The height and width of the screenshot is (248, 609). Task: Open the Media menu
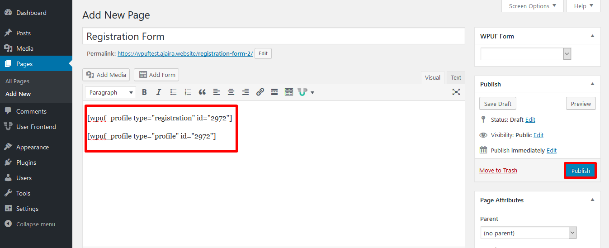click(36, 48)
